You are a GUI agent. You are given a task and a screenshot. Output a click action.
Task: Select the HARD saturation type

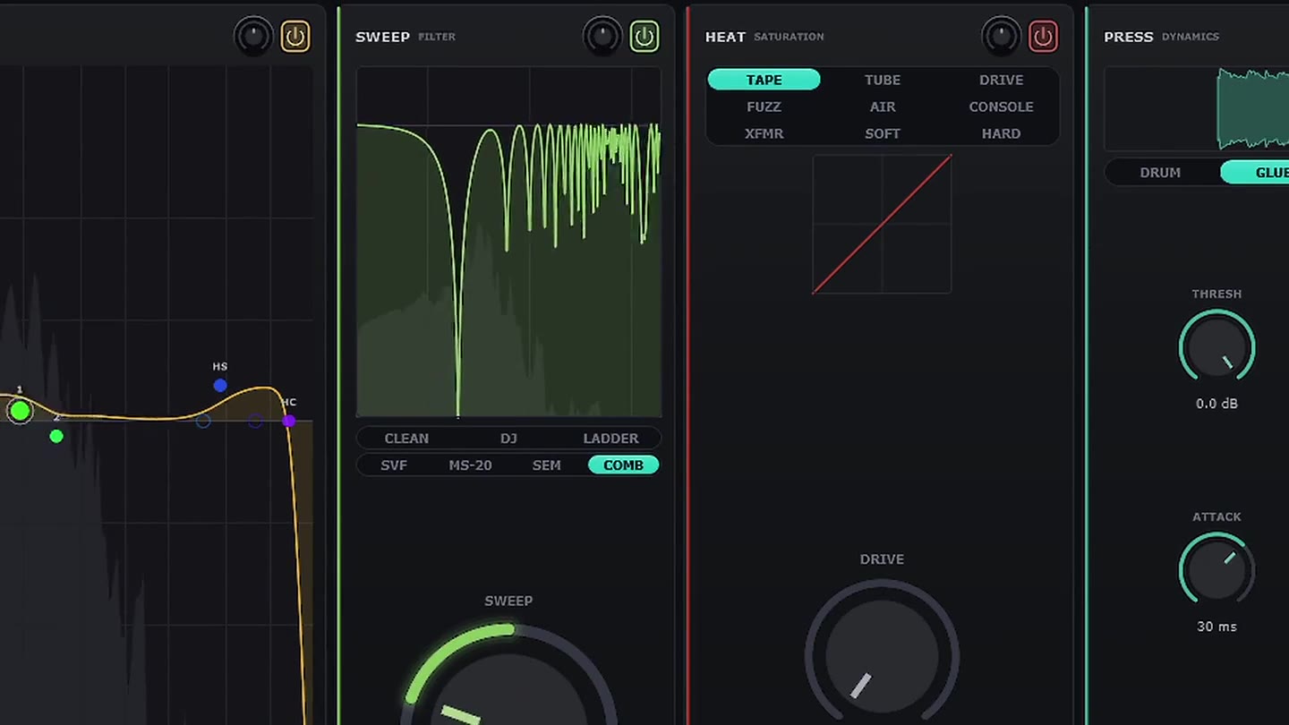click(1001, 133)
